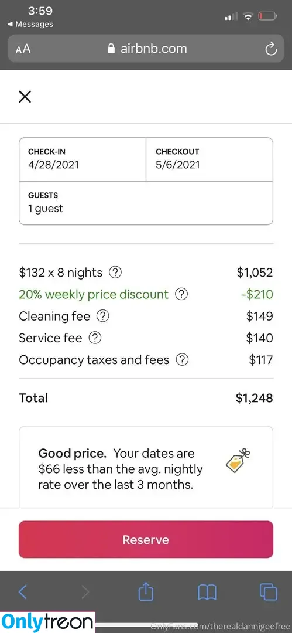
Task: Change the check-in date 4/28/2021
Action: pos(83,159)
